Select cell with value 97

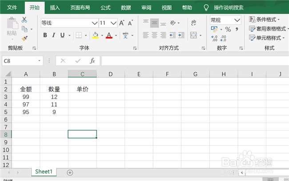[x=26, y=104]
